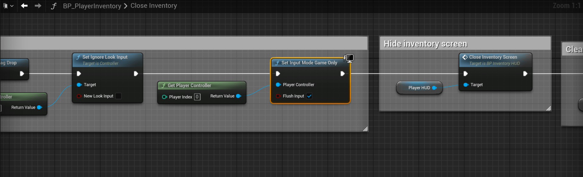Toggle the Flush Input checkbox
The image size is (583, 177).
[x=309, y=96]
